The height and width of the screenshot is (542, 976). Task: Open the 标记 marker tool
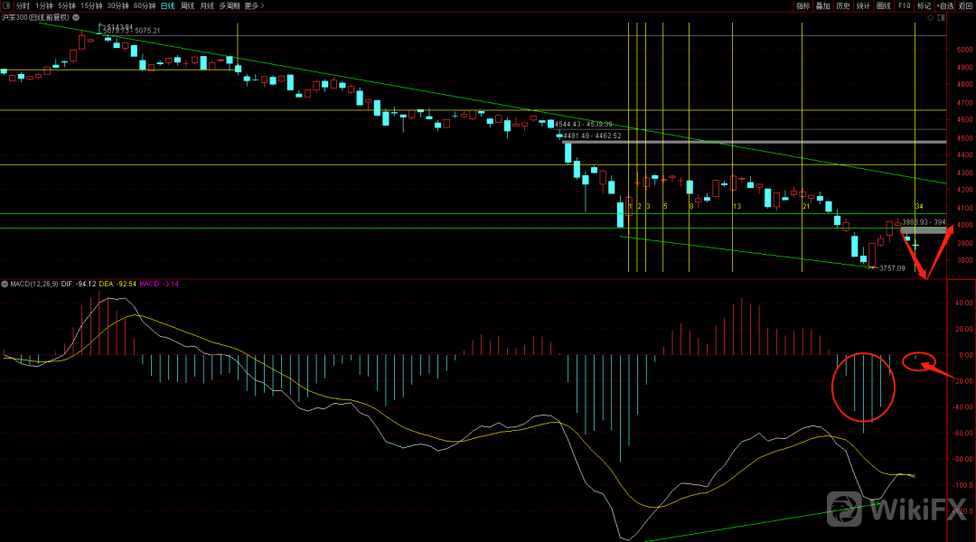click(x=924, y=5)
